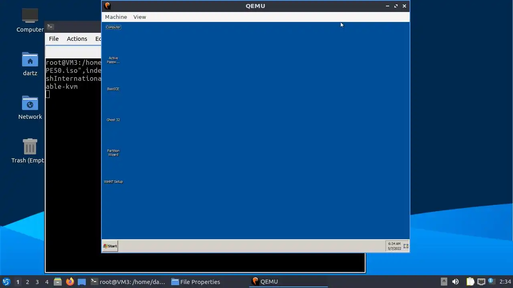The height and width of the screenshot is (288, 513).
Task: Click the host panel clock showing 2:34
Action: tap(505, 282)
